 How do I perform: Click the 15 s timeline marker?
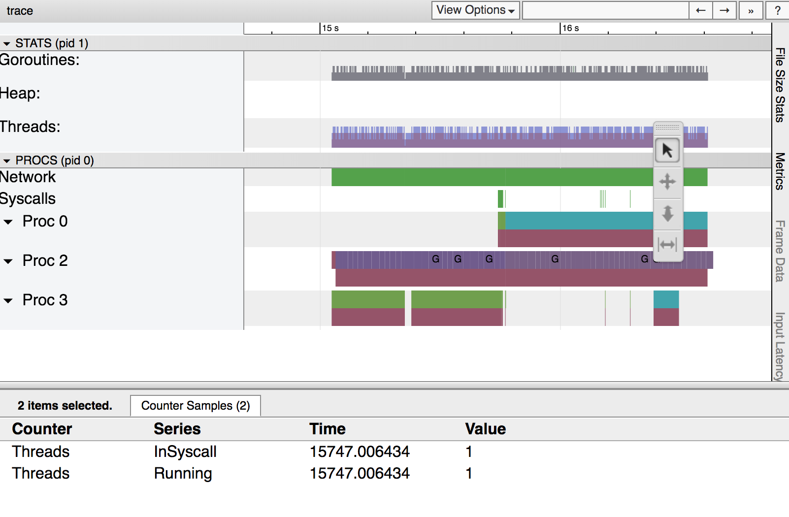[330, 28]
